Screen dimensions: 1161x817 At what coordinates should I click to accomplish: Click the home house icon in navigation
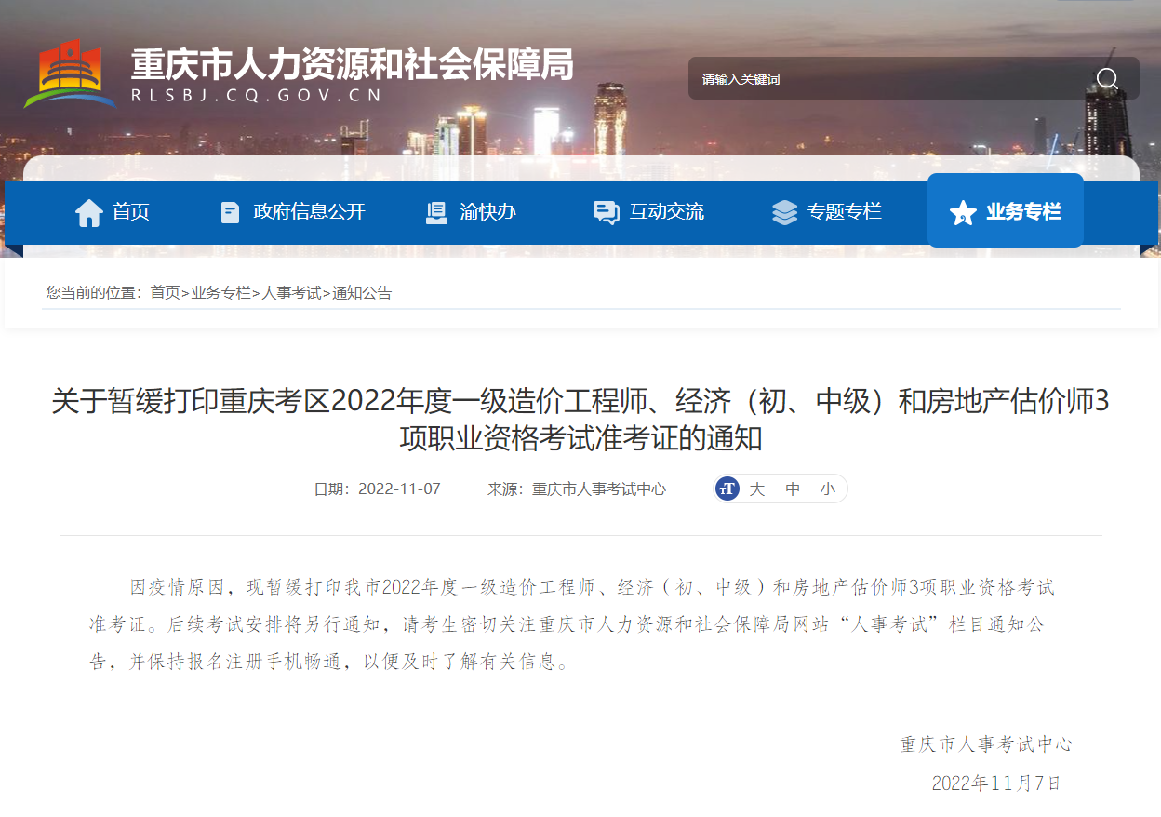click(89, 212)
